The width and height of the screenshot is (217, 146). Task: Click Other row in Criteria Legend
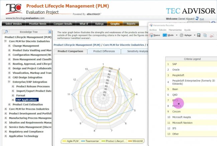pos(191,134)
